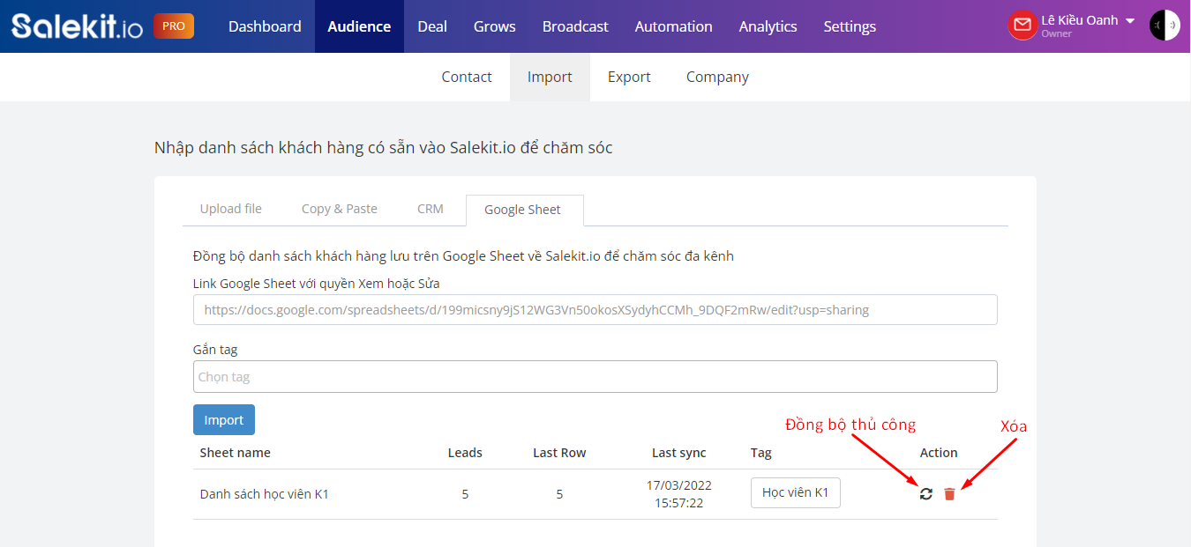Switch to the Company sub-tab
This screenshot has height=547, width=1191.
click(x=717, y=77)
